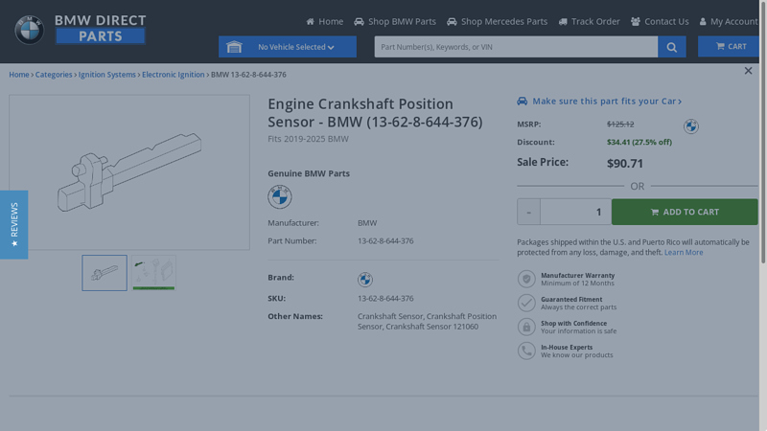The height and width of the screenshot is (431, 767).
Task: Open Make sure this part fits link
Action: click(607, 102)
